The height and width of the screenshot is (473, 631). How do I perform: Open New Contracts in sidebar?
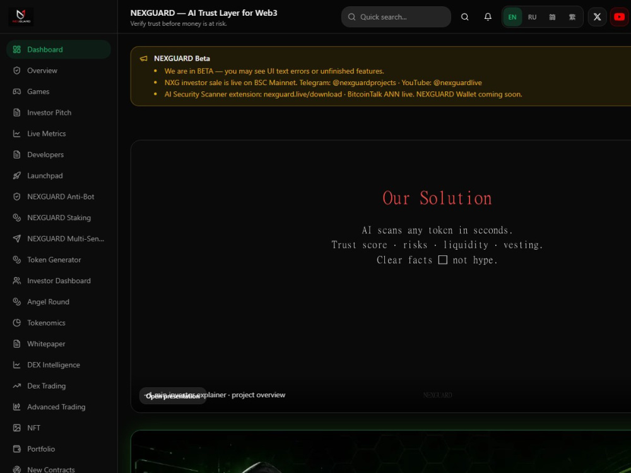59,469
